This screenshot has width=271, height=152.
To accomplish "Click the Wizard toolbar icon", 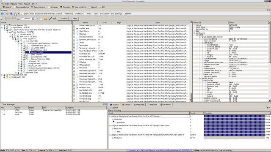I will point(3,7).
